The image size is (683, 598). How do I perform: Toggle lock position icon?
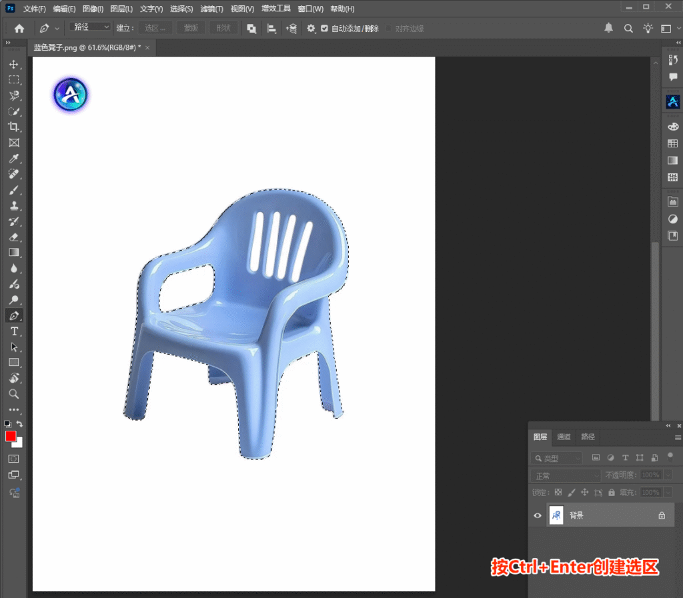tap(584, 492)
